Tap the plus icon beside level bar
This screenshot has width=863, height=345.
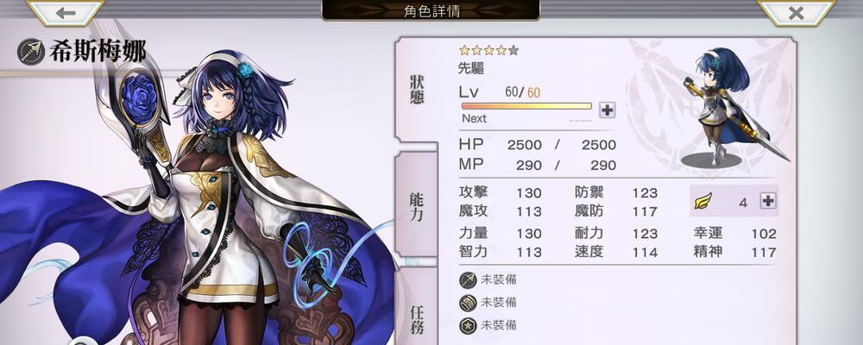[607, 110]
